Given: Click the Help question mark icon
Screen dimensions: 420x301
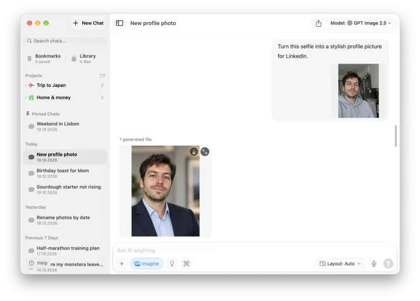Looking at the screenshot, I should pos(32,263).
